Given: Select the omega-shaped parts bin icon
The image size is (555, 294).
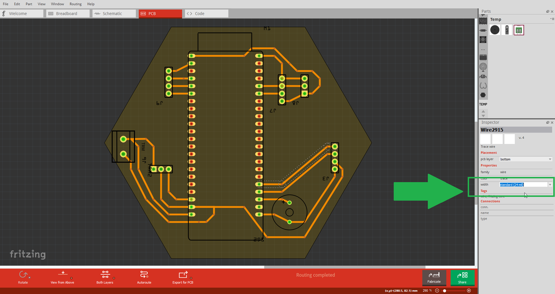Looking at the screenshot, I should (483, 86).
